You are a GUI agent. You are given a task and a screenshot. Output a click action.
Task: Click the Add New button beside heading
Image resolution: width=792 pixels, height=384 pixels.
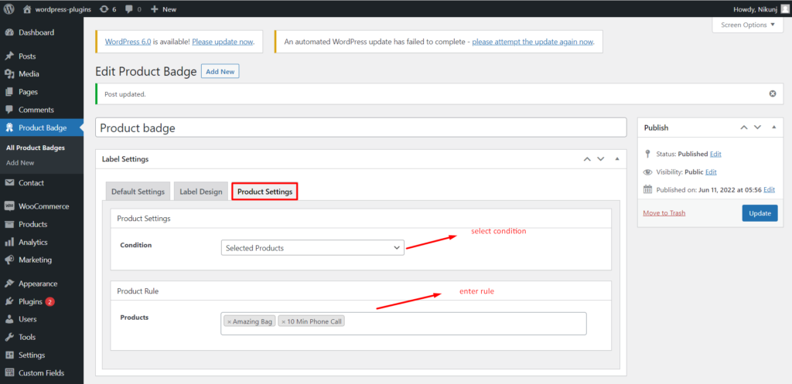220,72
